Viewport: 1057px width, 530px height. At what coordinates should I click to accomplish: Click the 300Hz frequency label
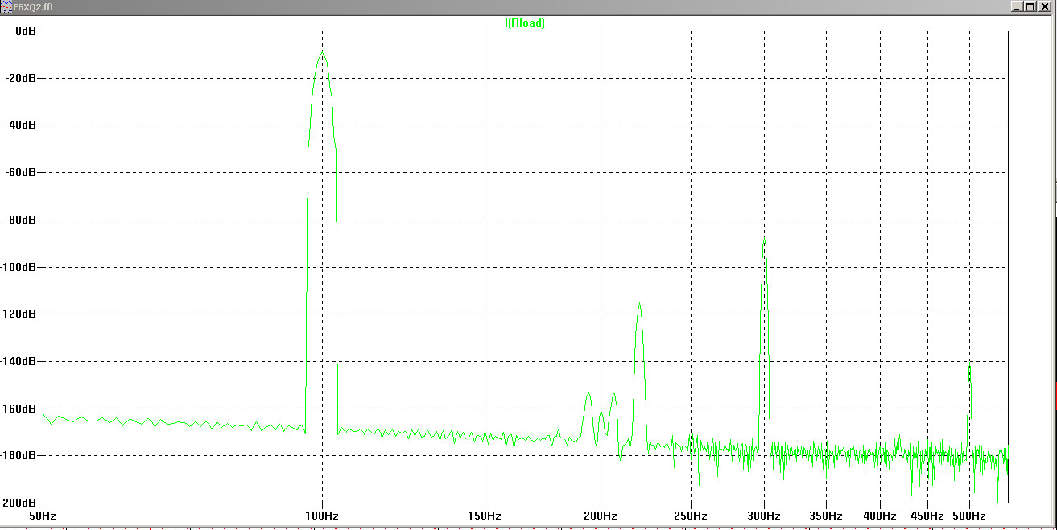(x=765, y=516)
